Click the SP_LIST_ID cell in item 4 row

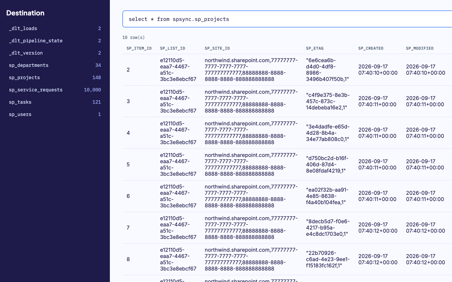click(178, 133)
